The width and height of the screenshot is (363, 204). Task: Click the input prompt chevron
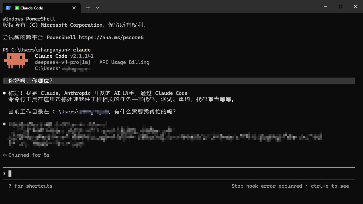coord(4,173)
